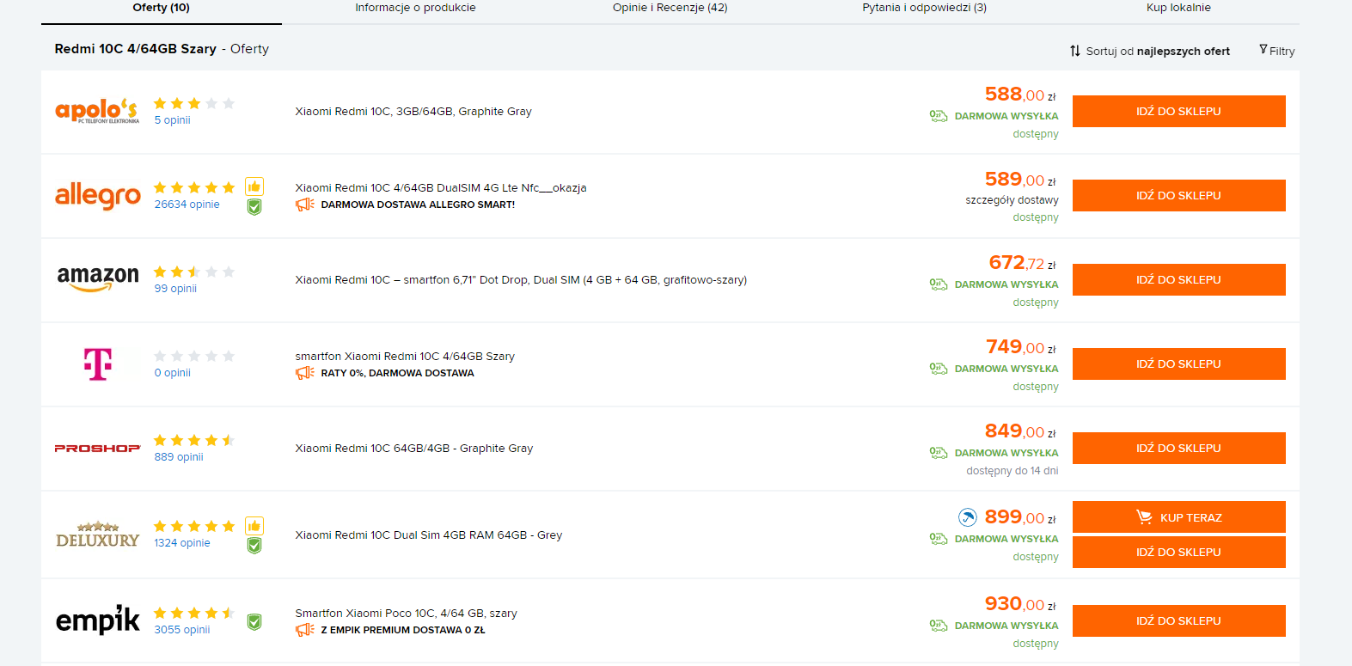Click free shipping truck icon in Deluxury row
The width and height of the screenshot is (1352, 666).
[x=939, y=539]
